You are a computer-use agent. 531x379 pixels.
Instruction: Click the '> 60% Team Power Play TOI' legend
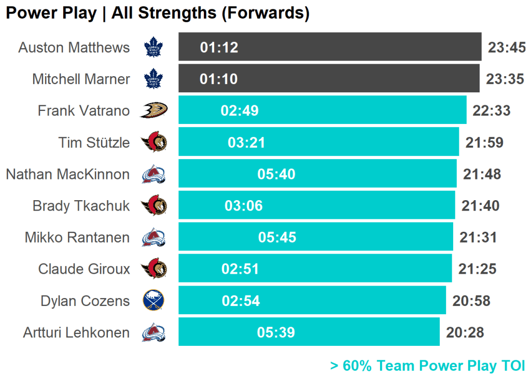[x=427, y=366]
